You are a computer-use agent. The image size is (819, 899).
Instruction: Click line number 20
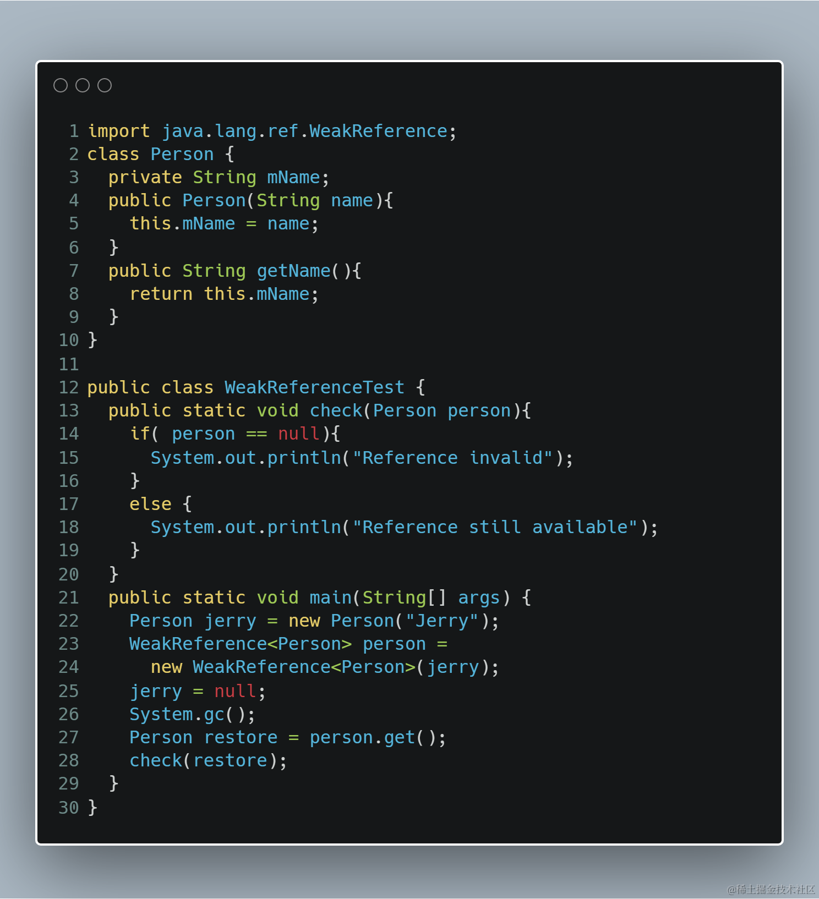coord(69,575)
